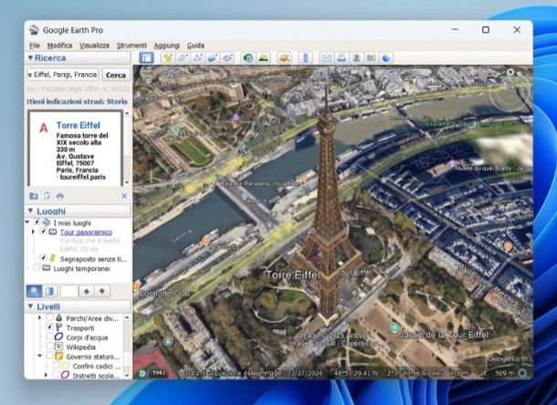Click Torre Eiffel map label
This screenshot has height=405, width=557.
pyautogui.click(x=292, y=275)
